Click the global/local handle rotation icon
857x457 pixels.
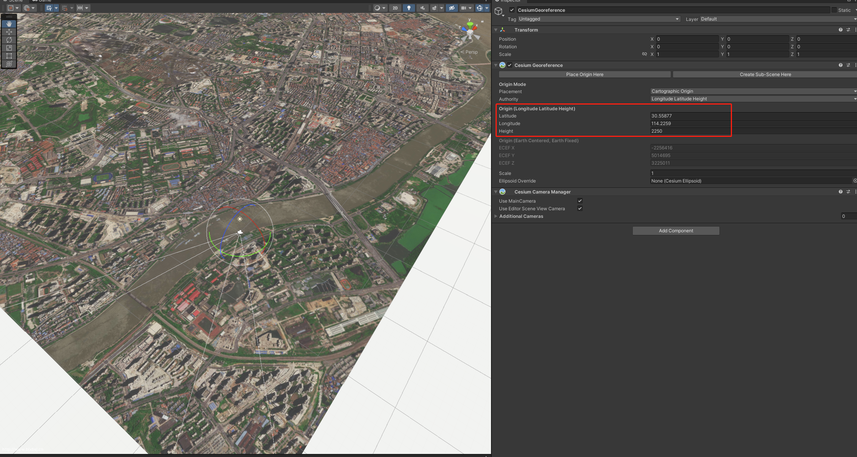click(27, 8)
